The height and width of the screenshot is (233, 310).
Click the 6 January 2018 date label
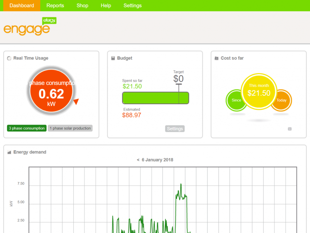pos(157,160)
